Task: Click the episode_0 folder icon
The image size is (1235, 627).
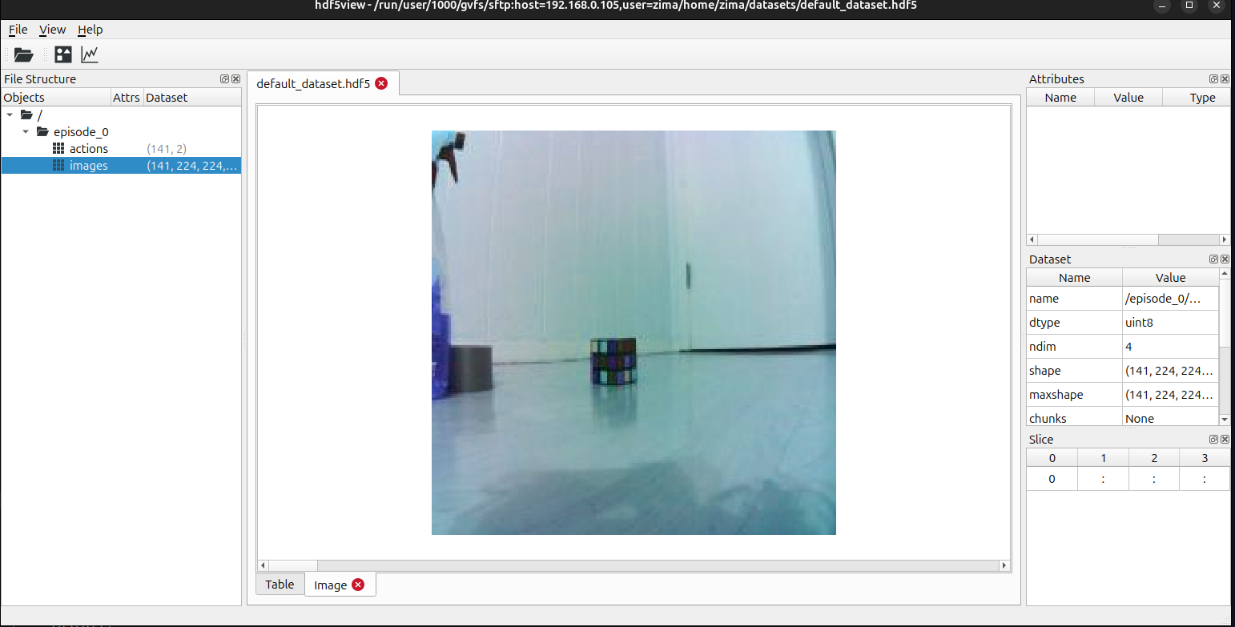Action: coord(42,131)
